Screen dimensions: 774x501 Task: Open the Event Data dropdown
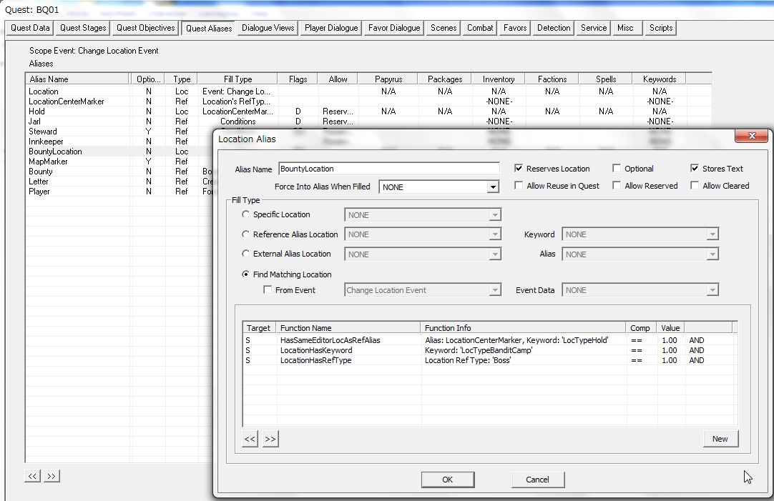pos(712,290)
